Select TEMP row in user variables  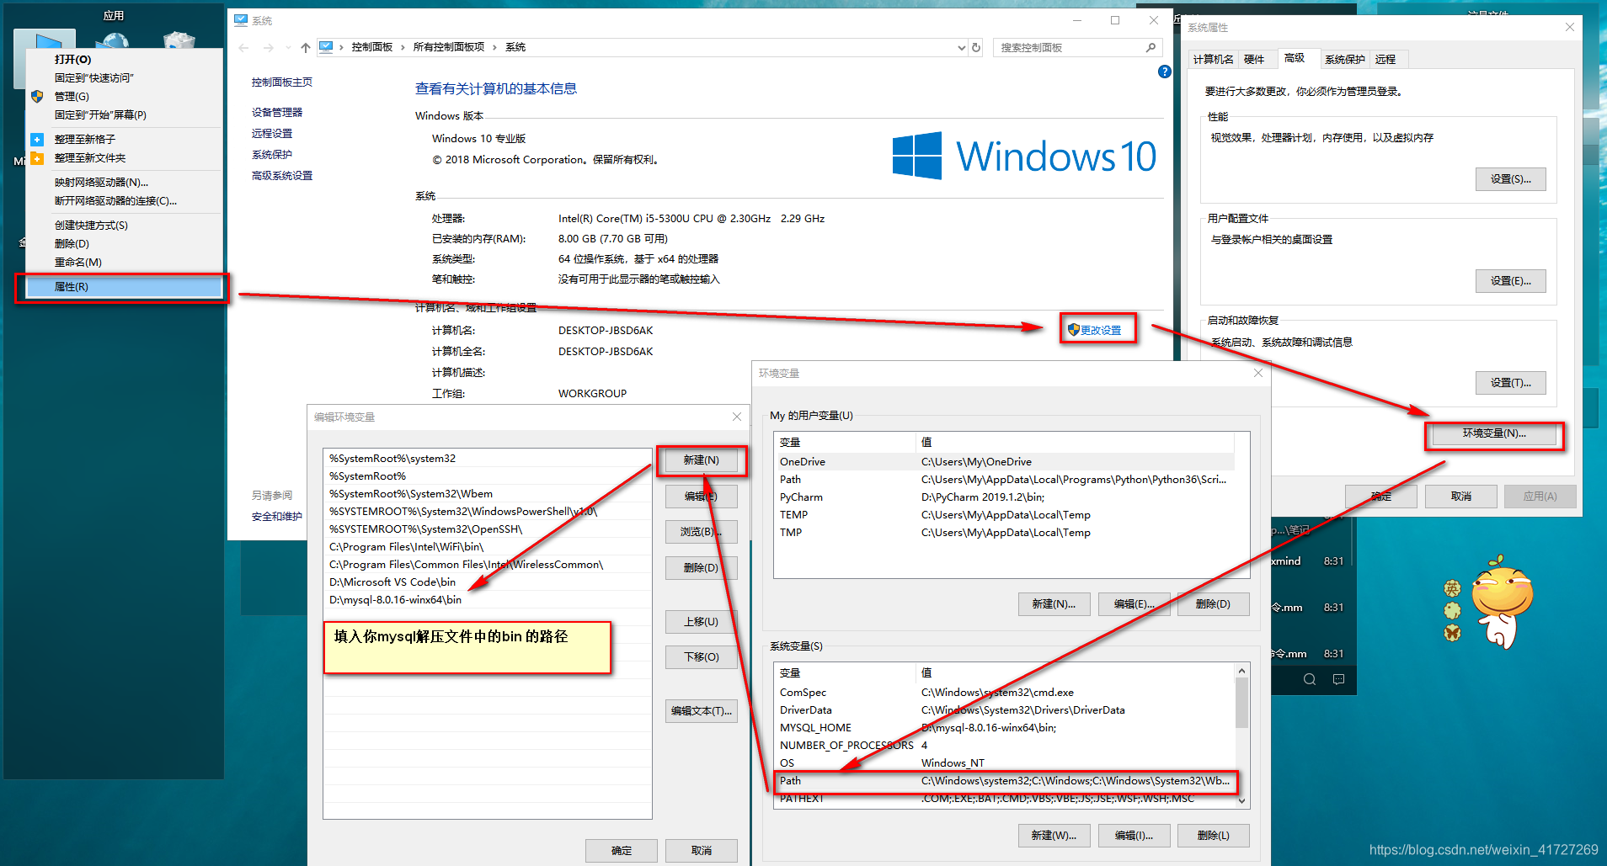[x=1005, y=515]
